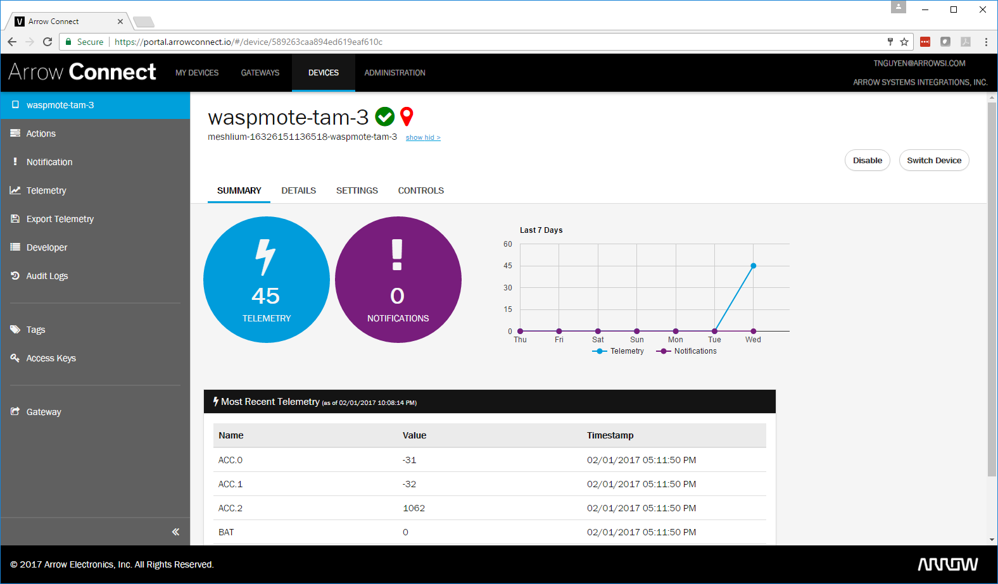Switch to the DETAILS tab
The width and height of the screenshot is (998, 584).
click(298, 190)
